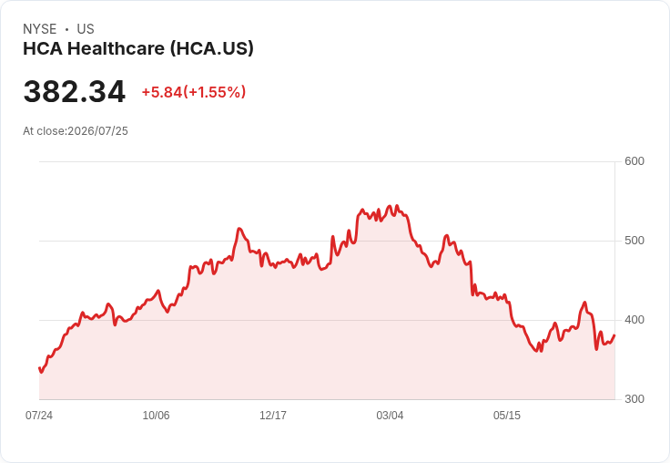Click the 300 price axis label
The image size is (670, 463).
tap(634, 399)
